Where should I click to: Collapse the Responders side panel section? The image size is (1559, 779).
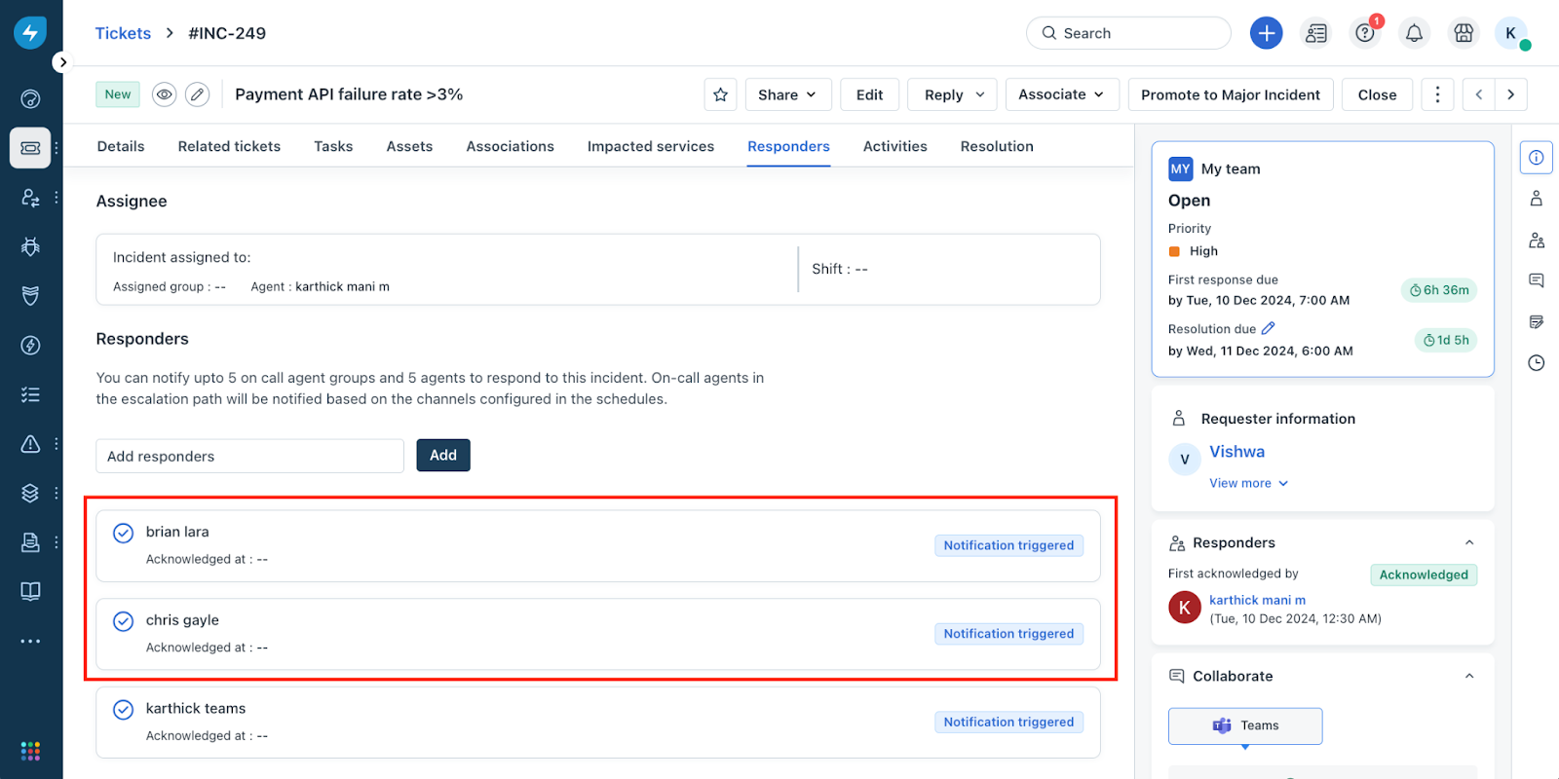(x=1469, y=542)
